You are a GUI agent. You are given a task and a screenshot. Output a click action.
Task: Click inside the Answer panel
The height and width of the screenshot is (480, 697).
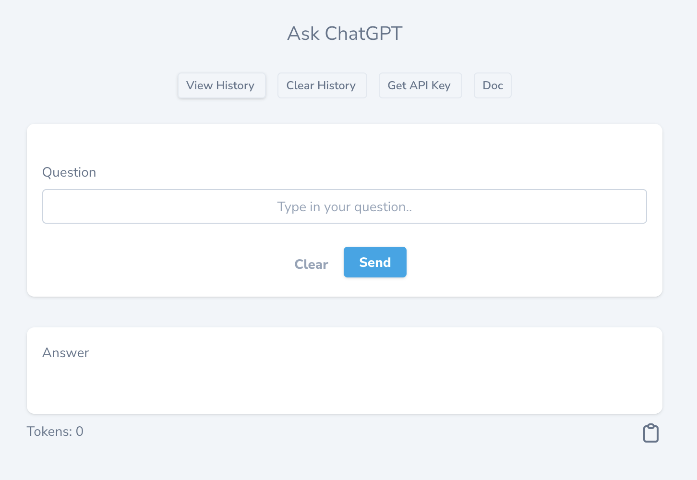344,379
